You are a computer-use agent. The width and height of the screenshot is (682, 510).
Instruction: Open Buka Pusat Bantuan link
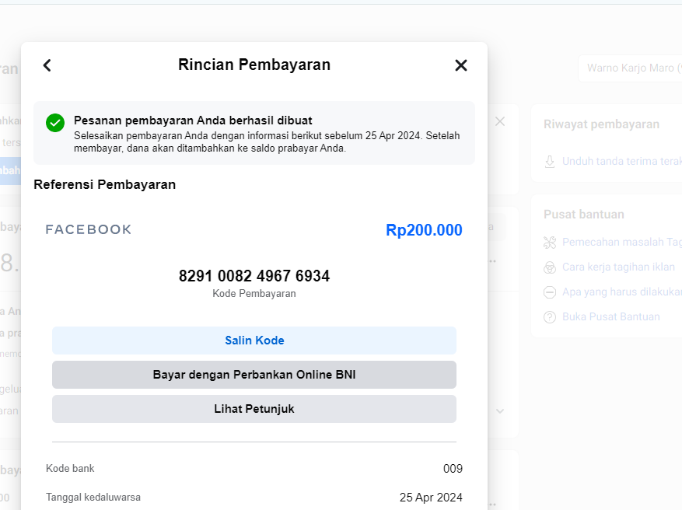(x=610, y=316)
